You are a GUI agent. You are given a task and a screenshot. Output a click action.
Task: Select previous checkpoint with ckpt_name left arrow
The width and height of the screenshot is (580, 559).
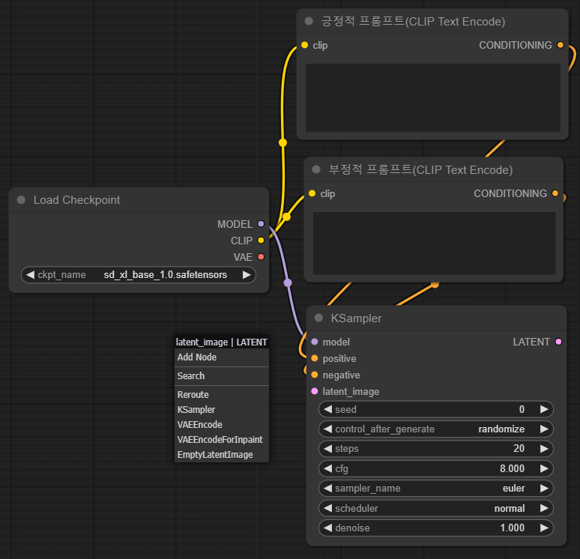tap(30, 275)
